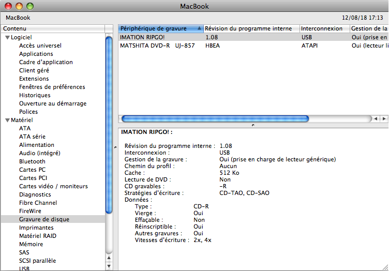This screenshot has width=389, height=271.
Task: Click the 12/08/18 17:13 timestamp
Action: [x=363, y=18]
